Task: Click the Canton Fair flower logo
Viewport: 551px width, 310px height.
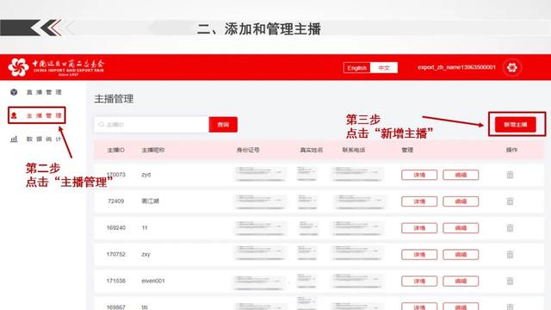Action: (18, 67)
